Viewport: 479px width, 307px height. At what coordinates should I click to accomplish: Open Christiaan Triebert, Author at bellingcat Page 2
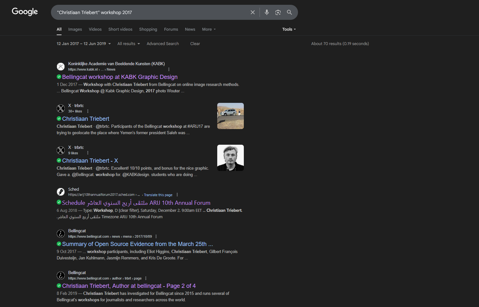(129, 286)
